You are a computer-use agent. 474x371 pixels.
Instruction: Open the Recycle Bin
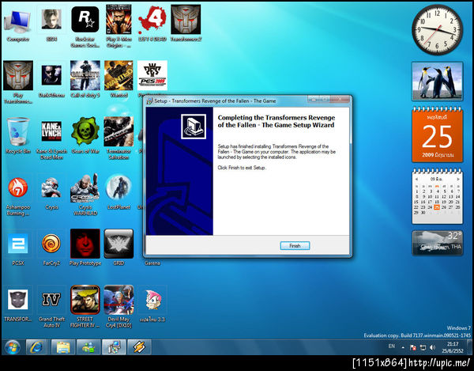click(x=18, y=135)
